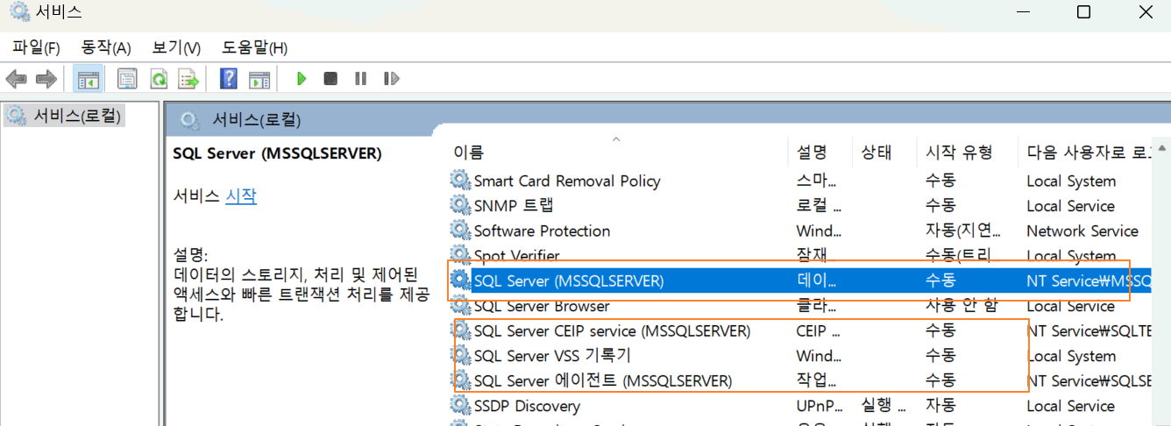Click the Forward arrow in toolbar
This screenshot has height=426, width=1171.
tap(46, 79)
